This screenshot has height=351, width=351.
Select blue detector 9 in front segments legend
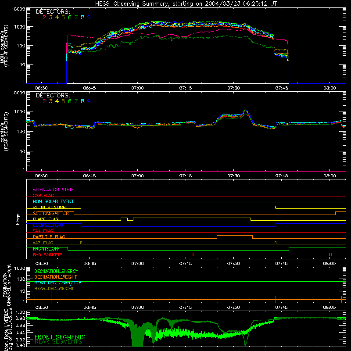coord(89,18)
